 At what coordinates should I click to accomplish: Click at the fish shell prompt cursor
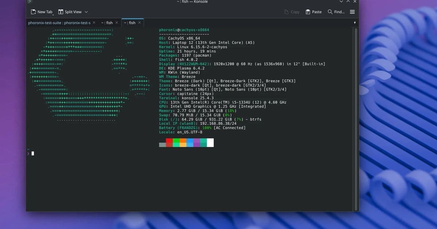coord(33,153)
